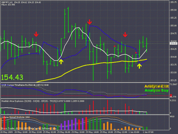Click the 8.2311 Waddah Attar scale value

173,101
